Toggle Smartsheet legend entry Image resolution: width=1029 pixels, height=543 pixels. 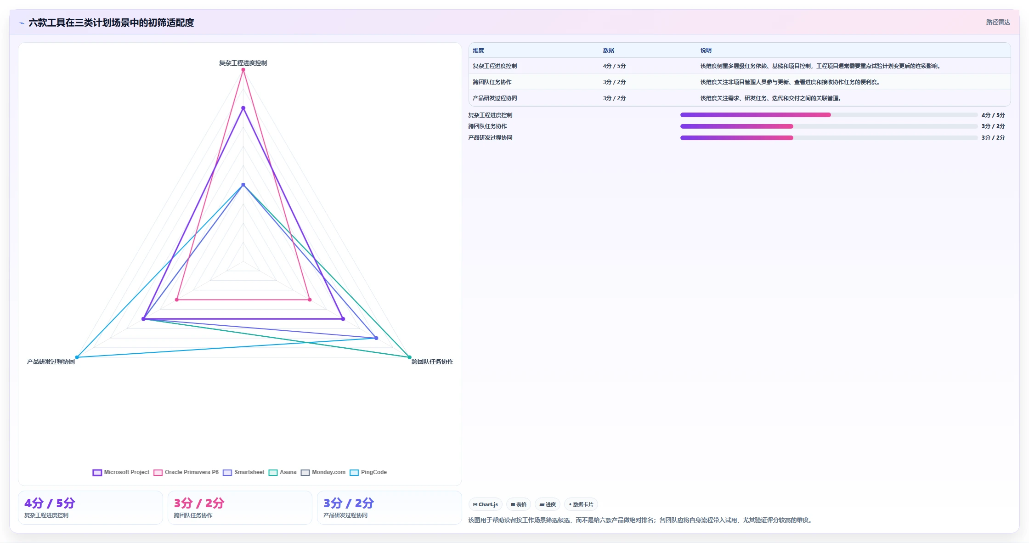click(x=244, y=472)
